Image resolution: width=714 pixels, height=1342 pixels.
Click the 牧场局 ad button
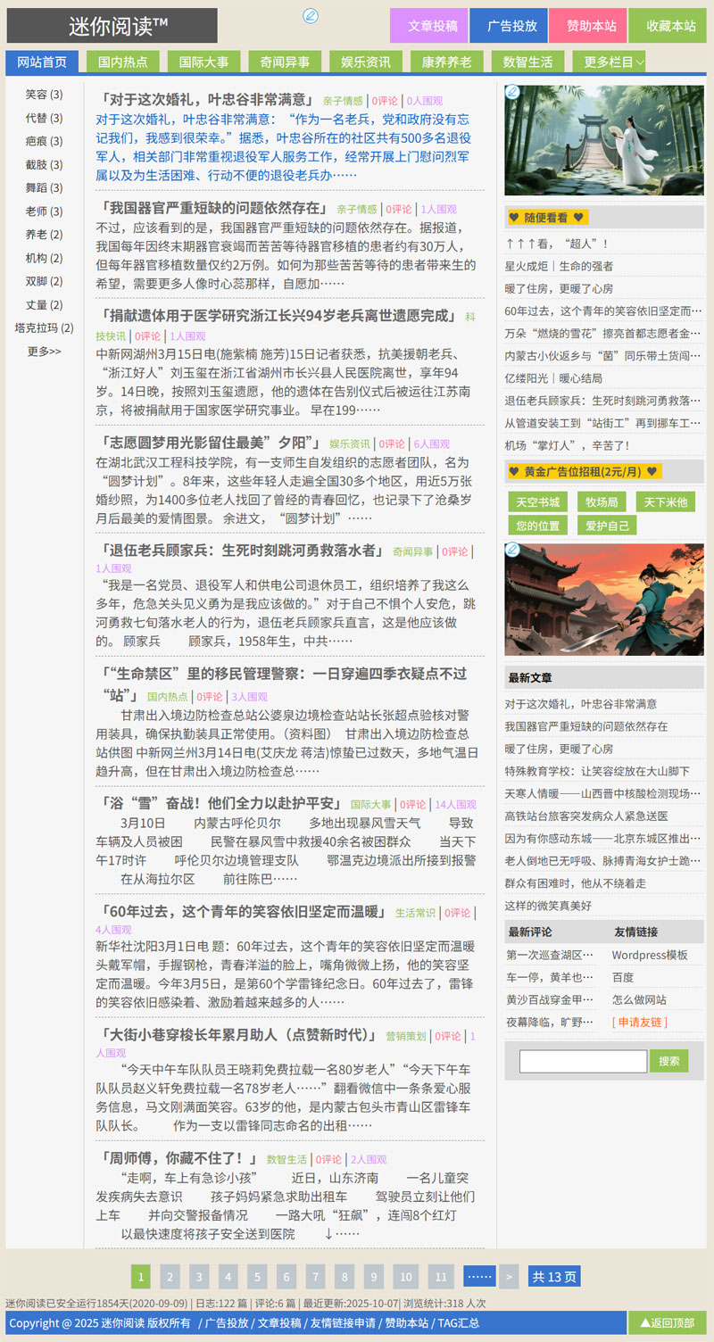[602, 501]
